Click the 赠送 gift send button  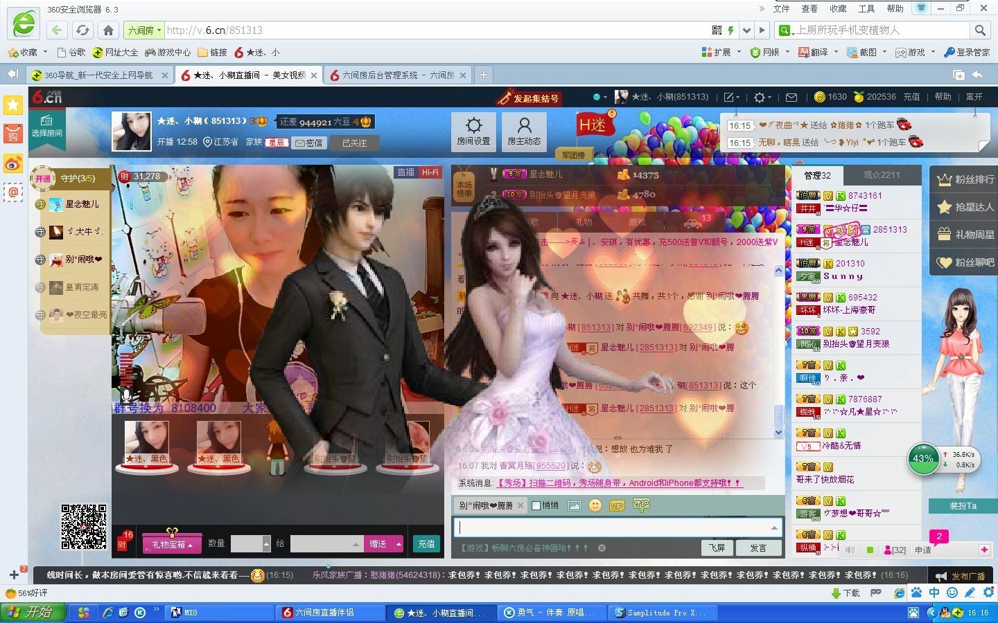point(378,544)
